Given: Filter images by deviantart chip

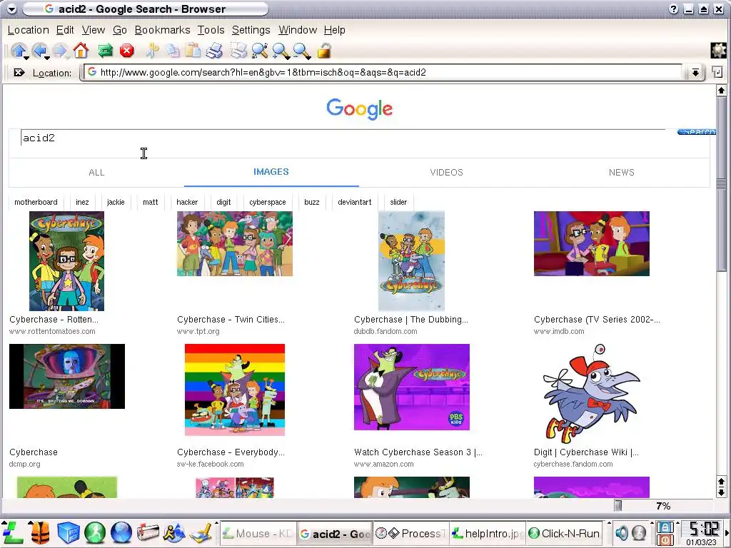Looking at the screenshot, I should pos(354,202).
